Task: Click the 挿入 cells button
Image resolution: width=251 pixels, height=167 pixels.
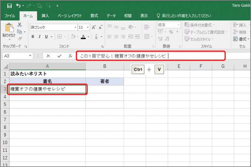Action: pyautogui.click(x=240, y=25)
